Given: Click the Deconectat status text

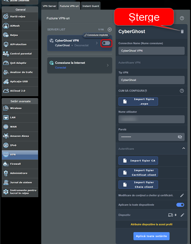Looking at the screenshot, I should click(x=82, y=45).
